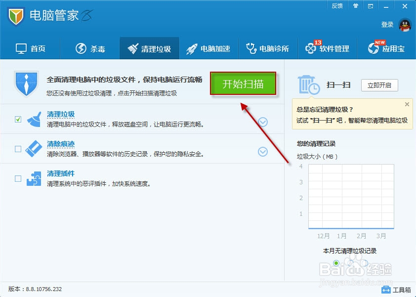Expand the 清理垃圾 details chevron
This screenshot has width=416, height=297.
click(x=263, y=121)
